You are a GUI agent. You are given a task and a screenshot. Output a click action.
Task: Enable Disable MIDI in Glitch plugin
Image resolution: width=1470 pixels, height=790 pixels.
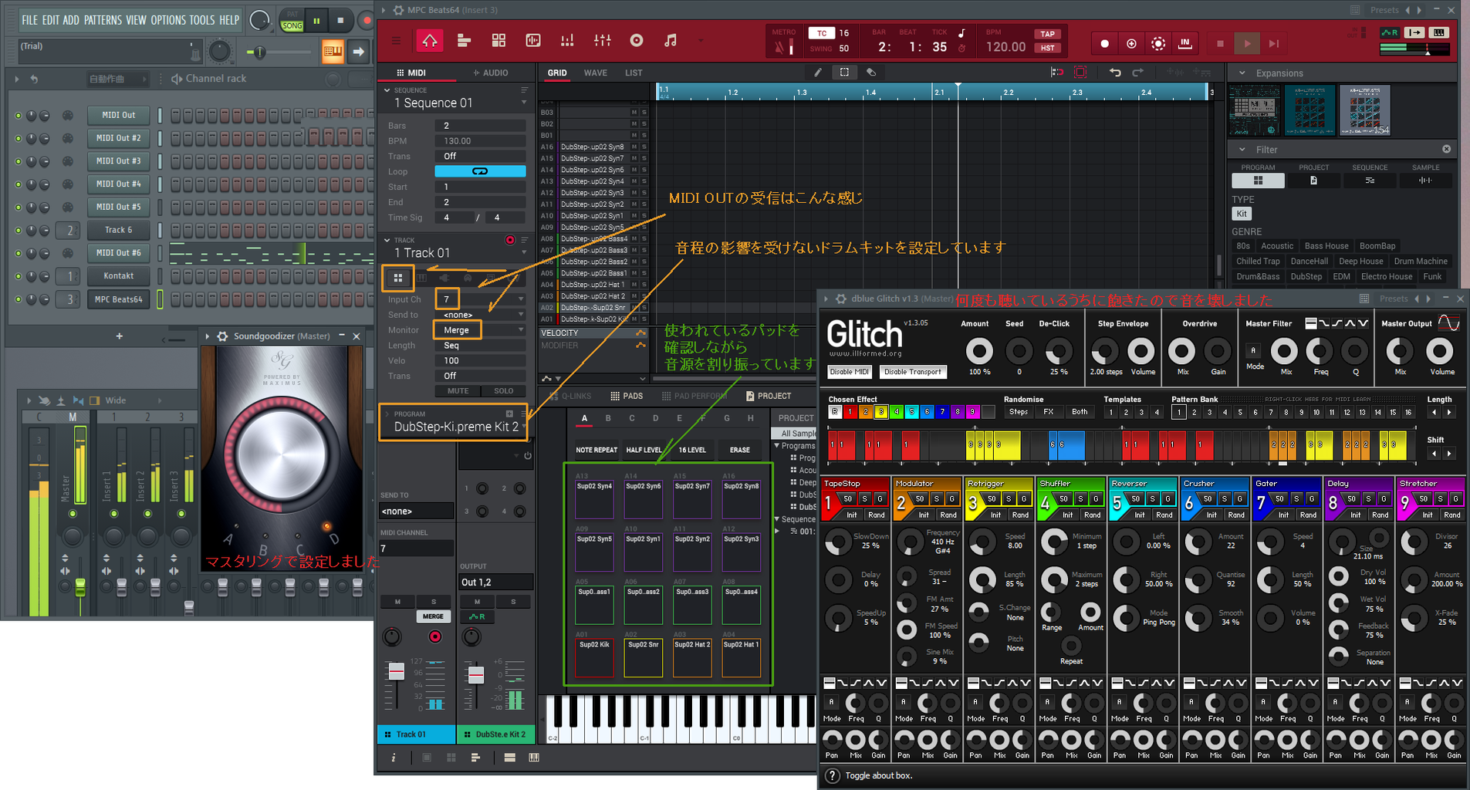(x=849, y=371)
